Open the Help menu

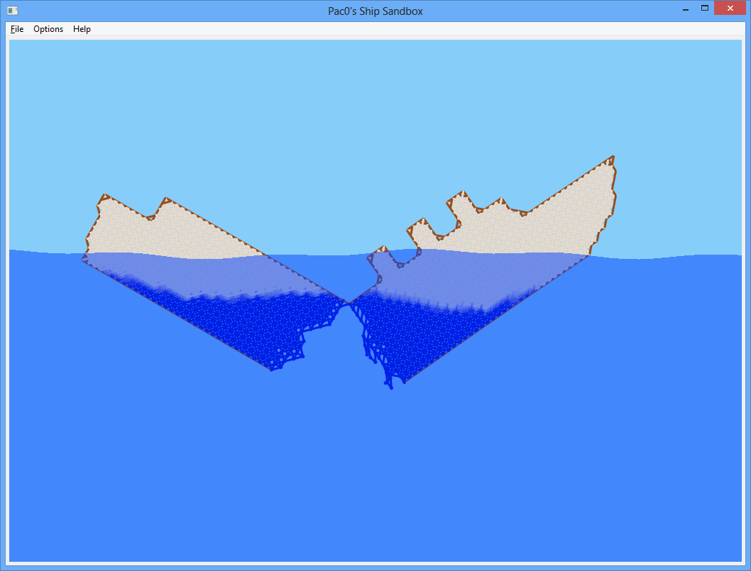(82, 29)
